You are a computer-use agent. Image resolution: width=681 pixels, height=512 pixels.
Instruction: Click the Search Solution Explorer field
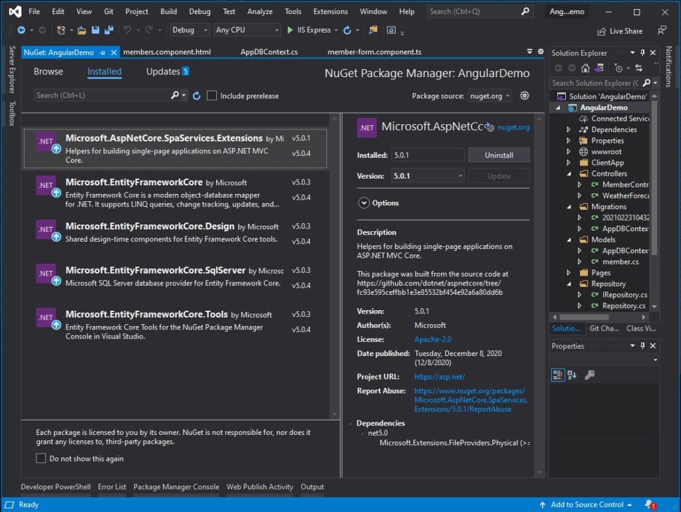pyautogui.click(x=595, y=82)
